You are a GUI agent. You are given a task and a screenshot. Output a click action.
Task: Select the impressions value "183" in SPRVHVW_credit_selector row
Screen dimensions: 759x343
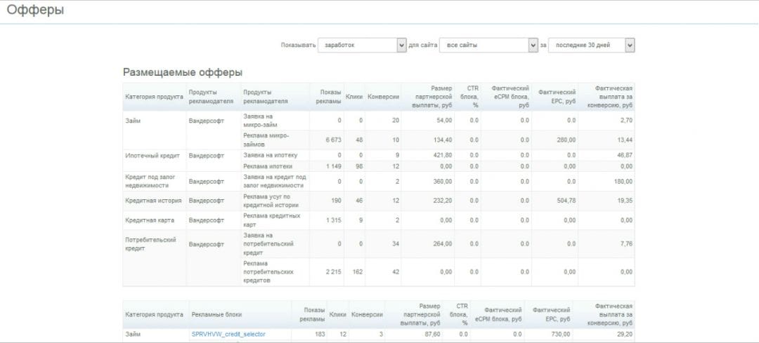[x=320, y=334]
